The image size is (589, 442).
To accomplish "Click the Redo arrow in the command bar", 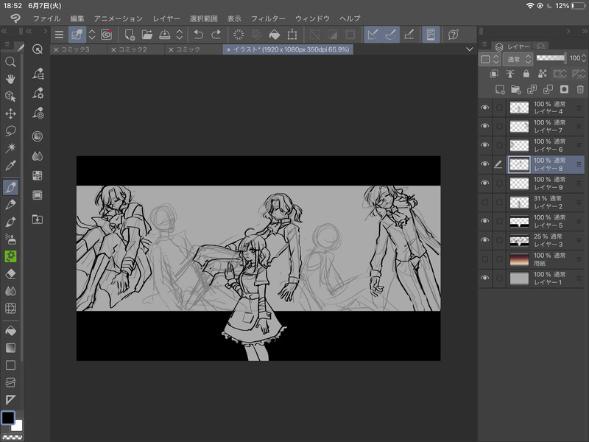I will (x=216, y=35).
